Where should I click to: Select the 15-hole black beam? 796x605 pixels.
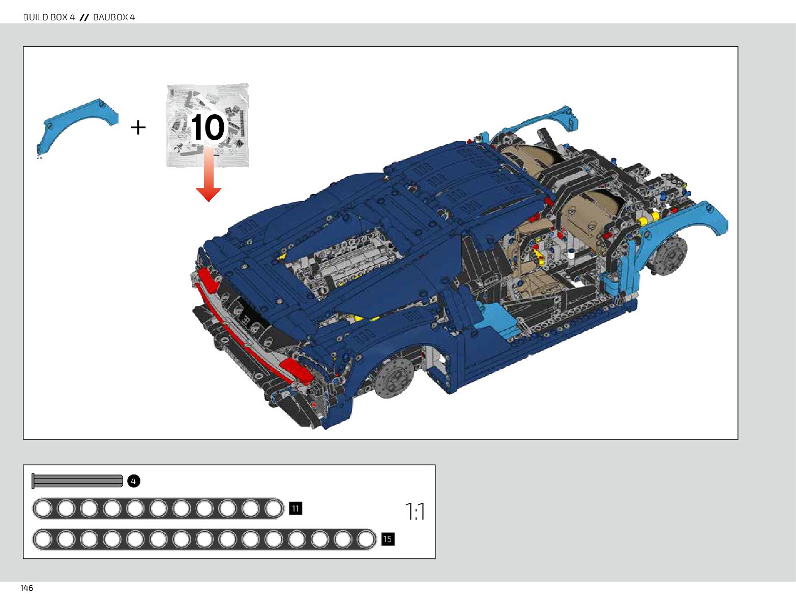(x=204, y=539)
